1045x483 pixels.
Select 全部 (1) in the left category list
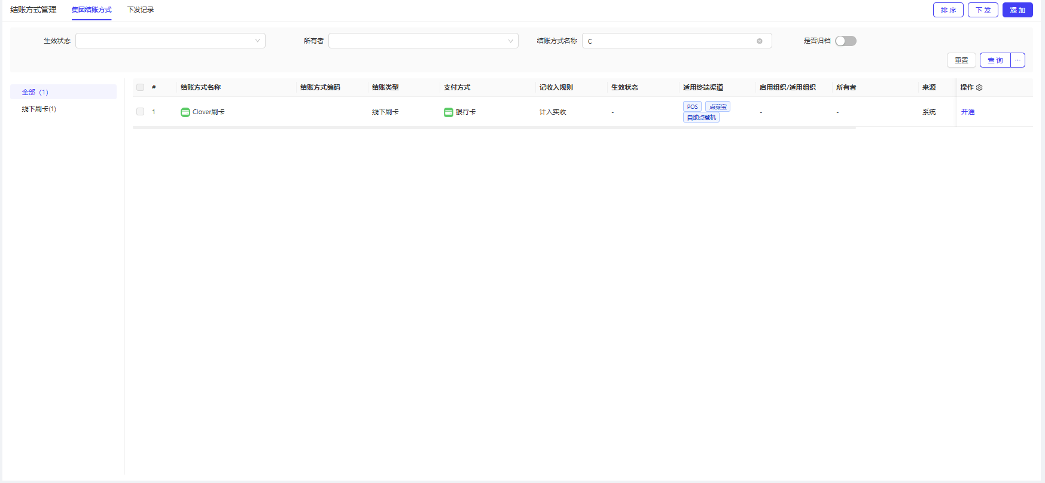(x=63, y=92)
